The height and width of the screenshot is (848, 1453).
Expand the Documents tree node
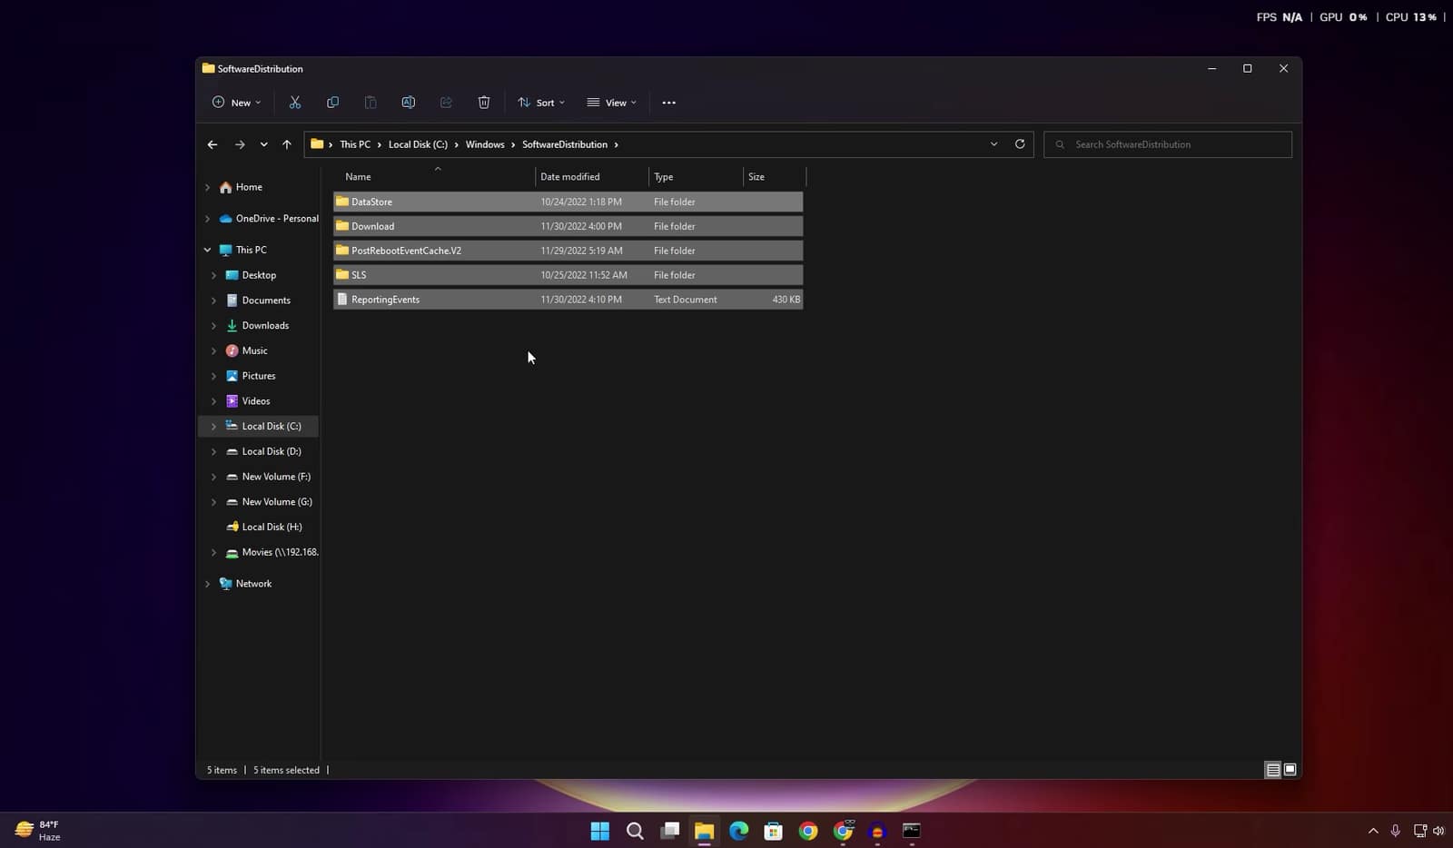[x=213, y=301]
